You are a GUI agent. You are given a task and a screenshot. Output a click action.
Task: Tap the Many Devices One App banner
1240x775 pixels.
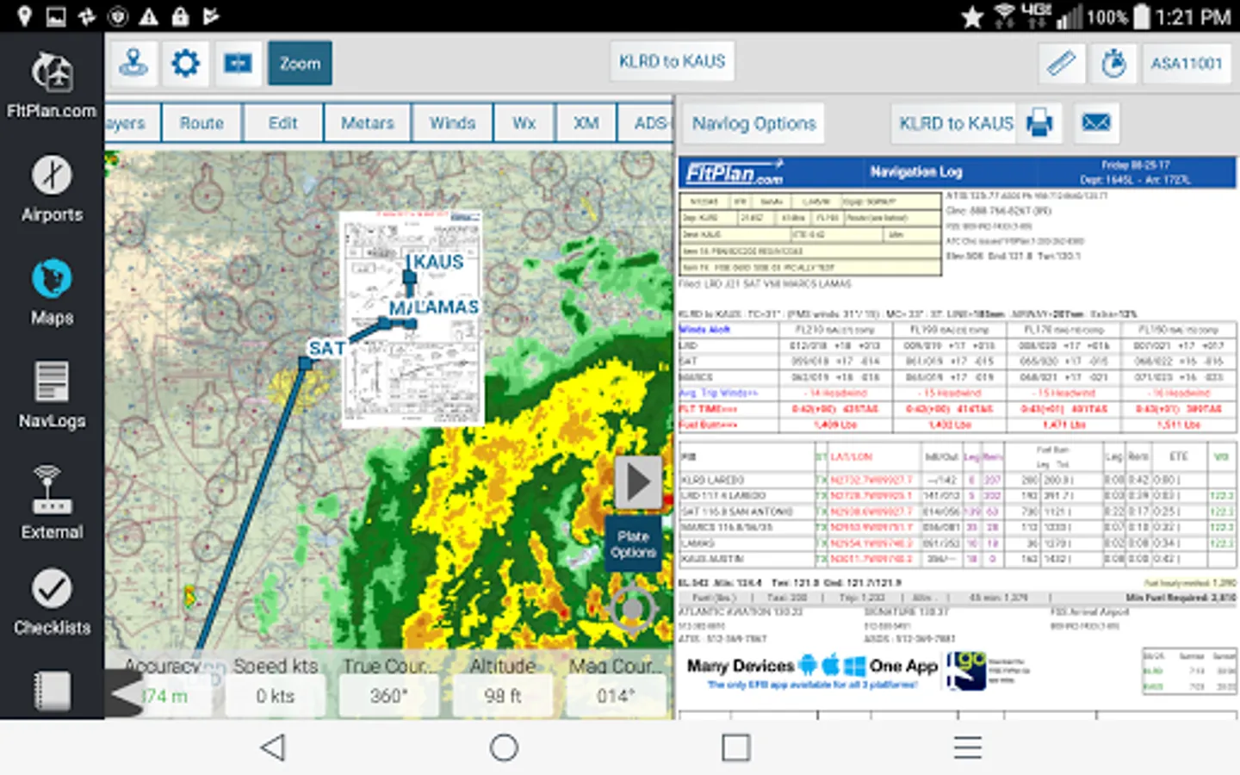pyautogui.click(x=857, y=672)
